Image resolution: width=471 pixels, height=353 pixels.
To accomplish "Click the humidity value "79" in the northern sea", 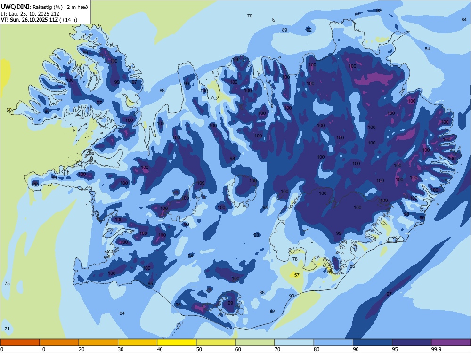I will click(250, 16).
